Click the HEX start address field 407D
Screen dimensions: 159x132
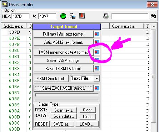tap(21, 16)
